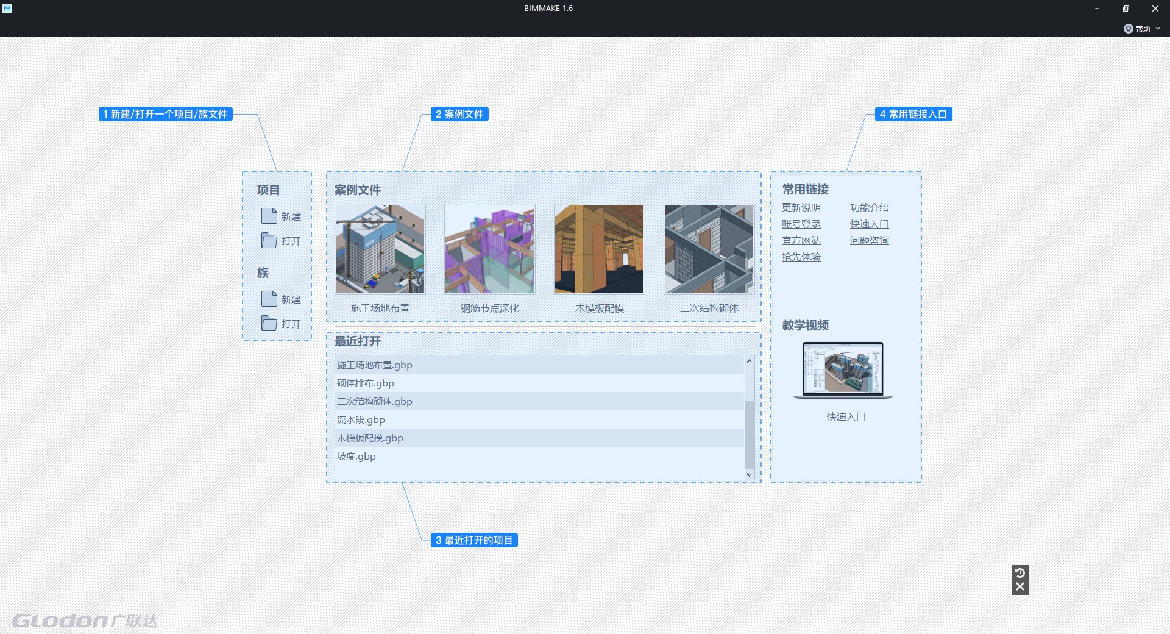Open the 账号登录 link
1170x634 pixels.
point(801,224)
